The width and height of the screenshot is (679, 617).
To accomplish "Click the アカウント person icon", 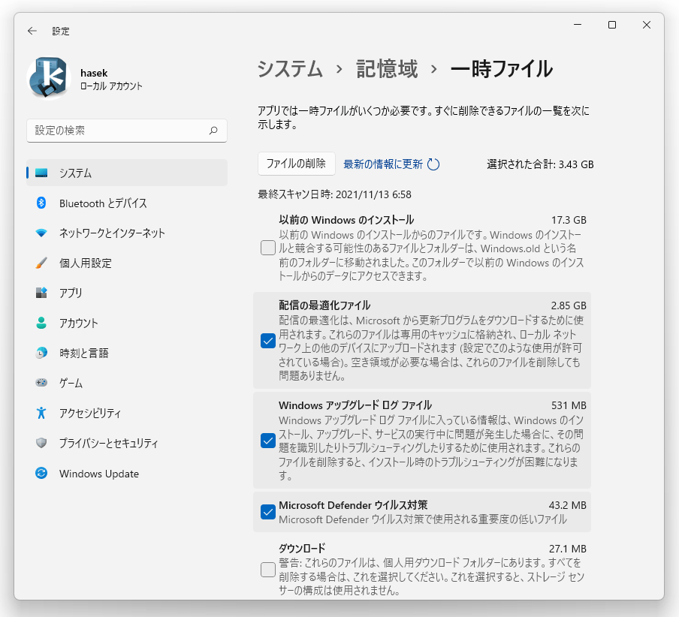I will [41, 323].
